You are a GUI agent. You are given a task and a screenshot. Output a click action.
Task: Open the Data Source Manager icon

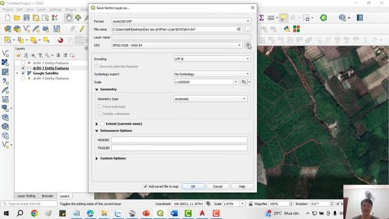pyautogui.click(x=8, y=29)
